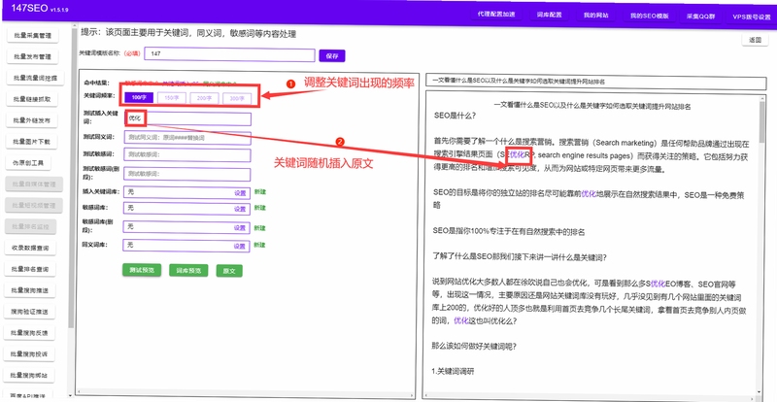
Task: Click the 返回 button at top right
Action: (755, 40)
